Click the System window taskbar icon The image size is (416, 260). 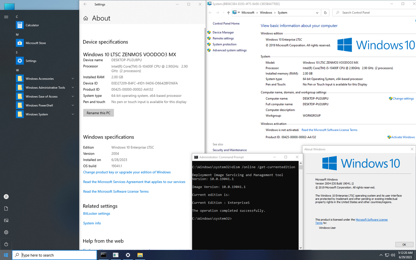click(116, 255)
